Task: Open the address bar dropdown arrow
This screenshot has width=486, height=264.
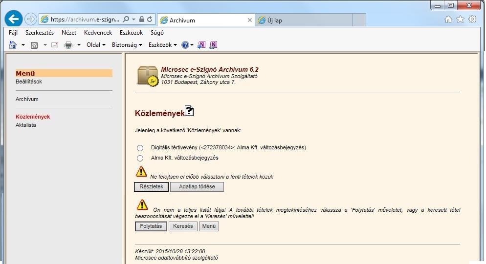Action: [133, 19]
